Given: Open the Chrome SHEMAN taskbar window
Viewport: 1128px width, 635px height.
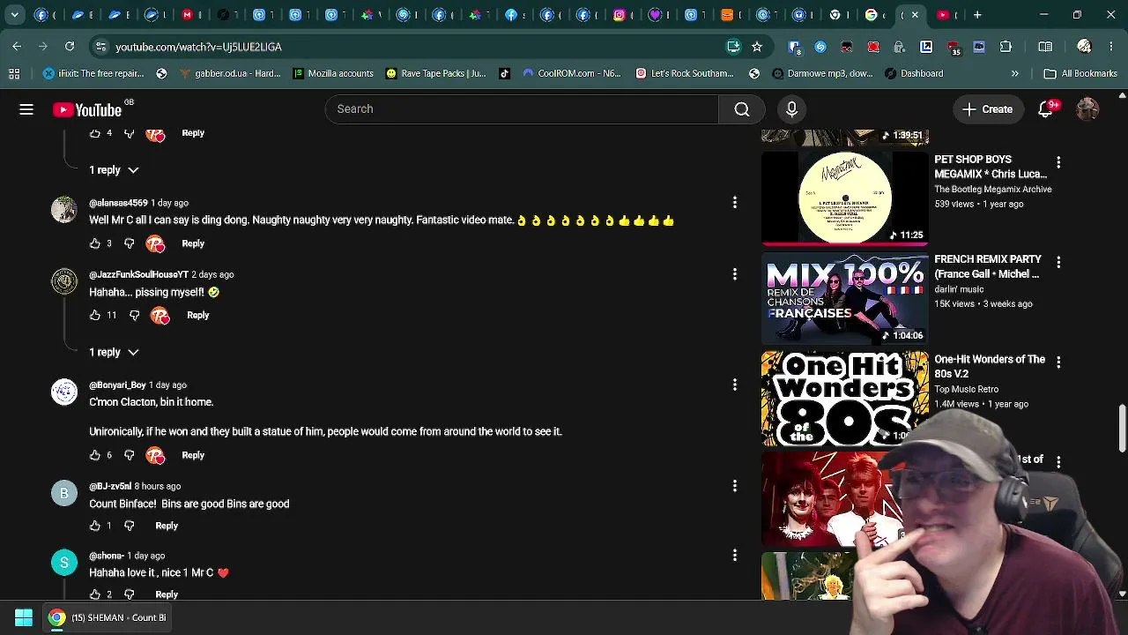Looking at the screenshot, I should (108, 617).
